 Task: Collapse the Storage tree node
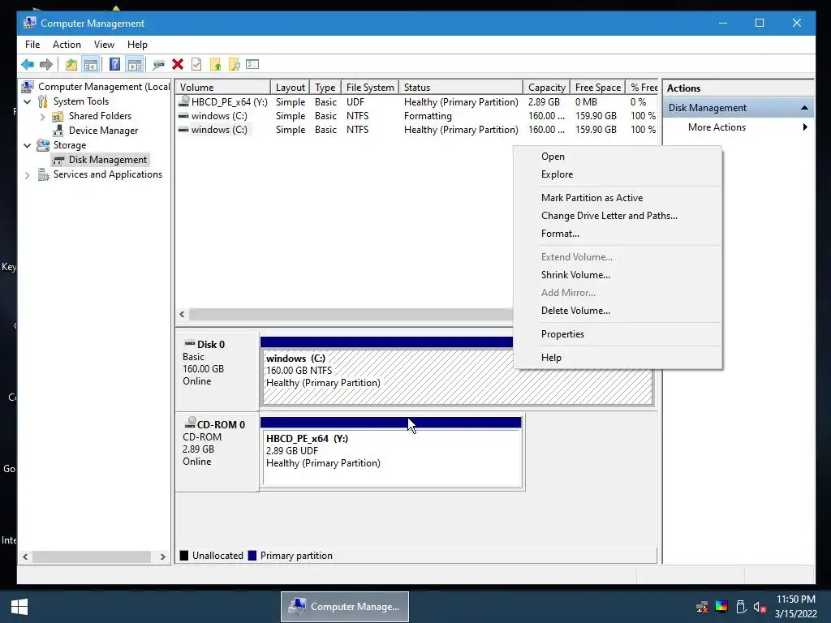pyautogui.click(x=28, y=146)
